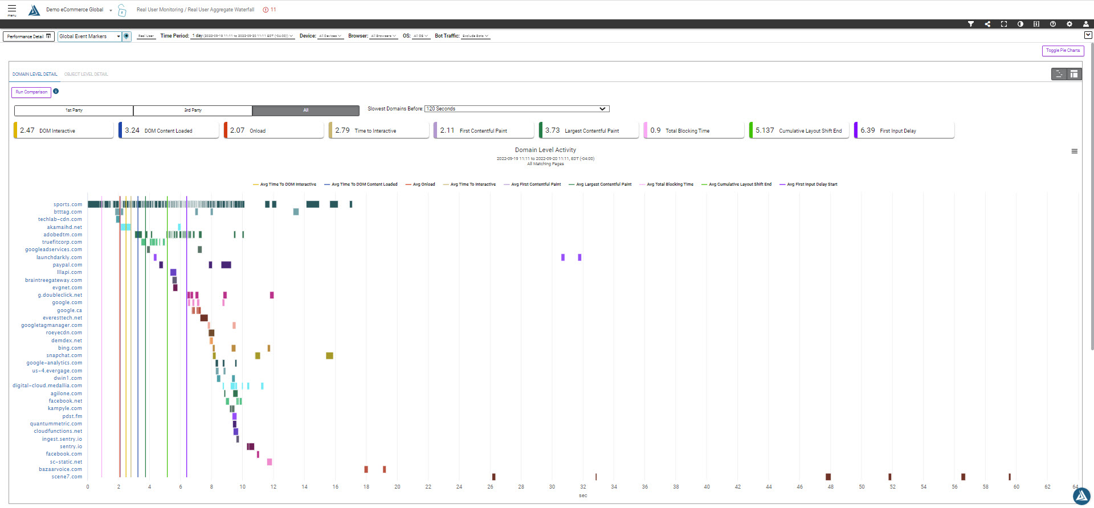Click Real User data type selector
This screenshot has height=508, width=1094.
pos(146,36)
